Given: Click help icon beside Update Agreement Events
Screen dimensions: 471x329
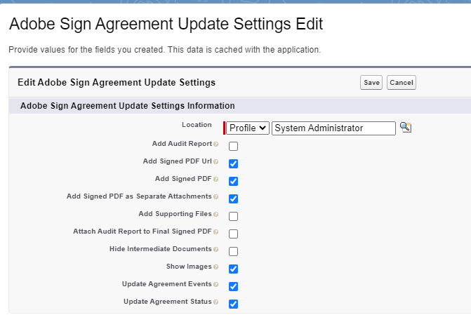Looking at the screenshot, I should [216, 285].
